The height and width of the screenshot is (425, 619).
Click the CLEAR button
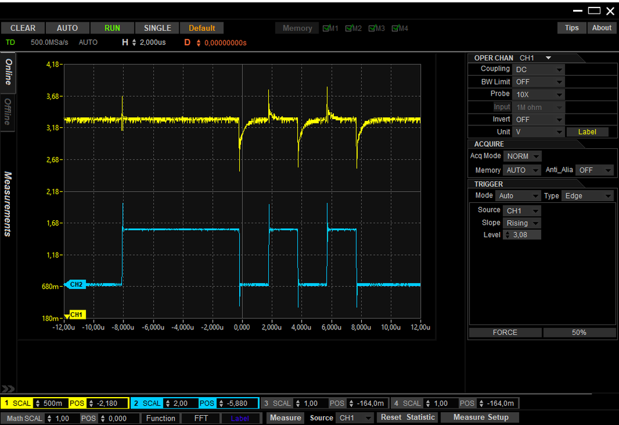(22, 28)
